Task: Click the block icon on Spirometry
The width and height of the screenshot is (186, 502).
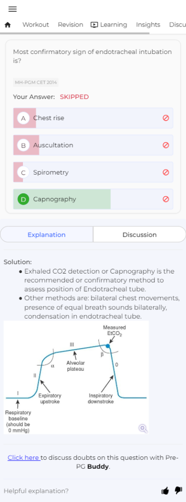Action: click(165, 172)
